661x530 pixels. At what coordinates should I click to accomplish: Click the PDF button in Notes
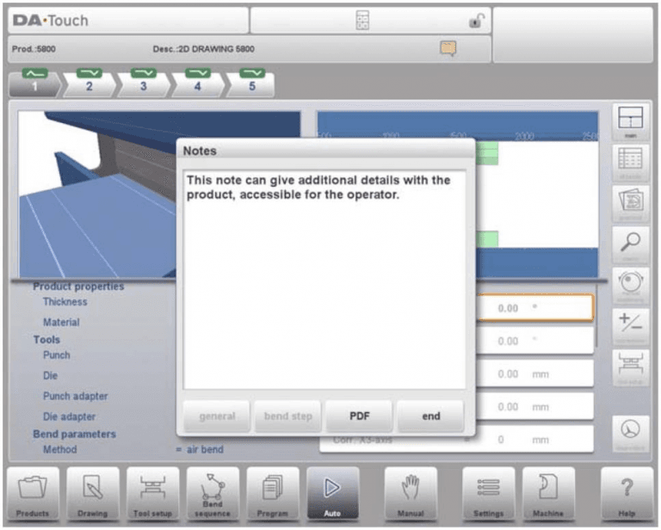pyautogui.click(x=360, y=416)
